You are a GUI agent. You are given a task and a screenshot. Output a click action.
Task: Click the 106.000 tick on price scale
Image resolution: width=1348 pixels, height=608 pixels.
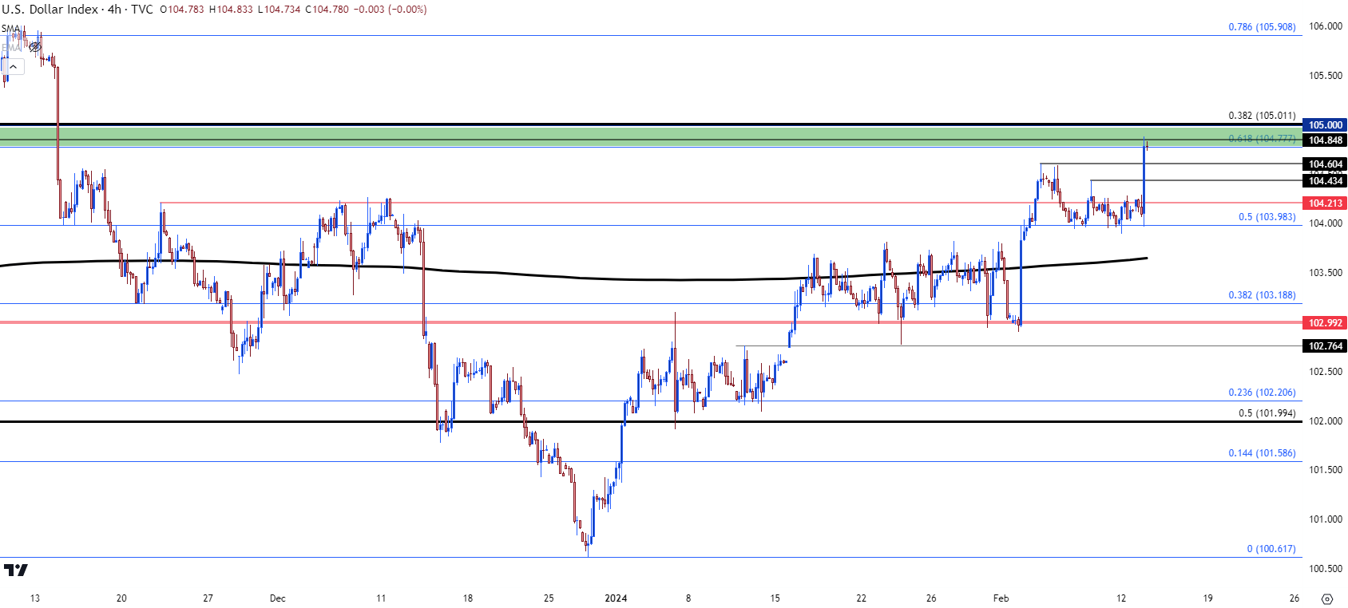tap(1326, 26)
